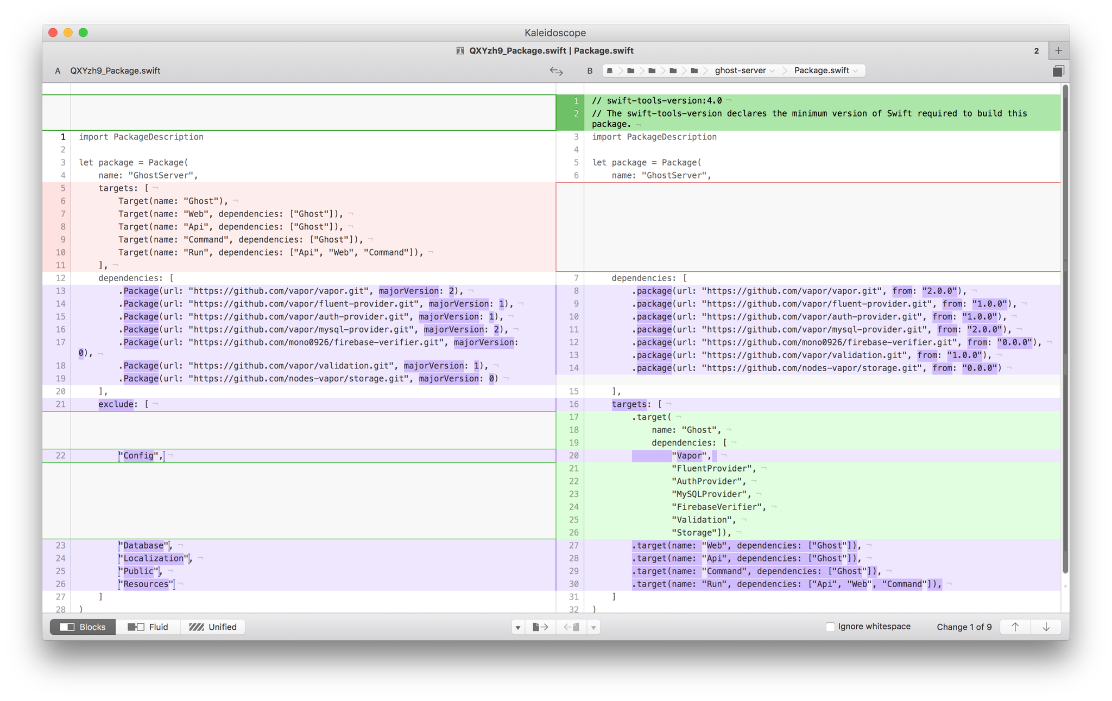Open dropdown right of copy-left button
This screenshot has height=701, width=1112.
593,628
